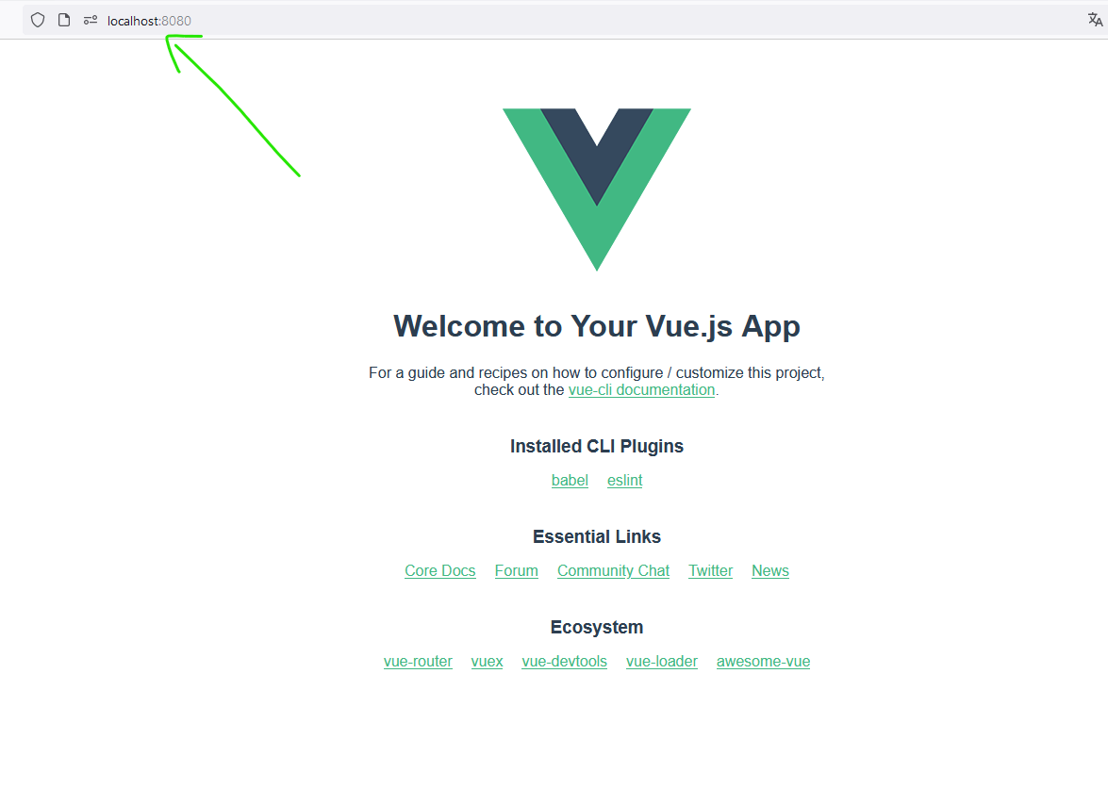The image size is (1108, 805).
Task: Open the awesome-vue link
Action: point(763,662)
